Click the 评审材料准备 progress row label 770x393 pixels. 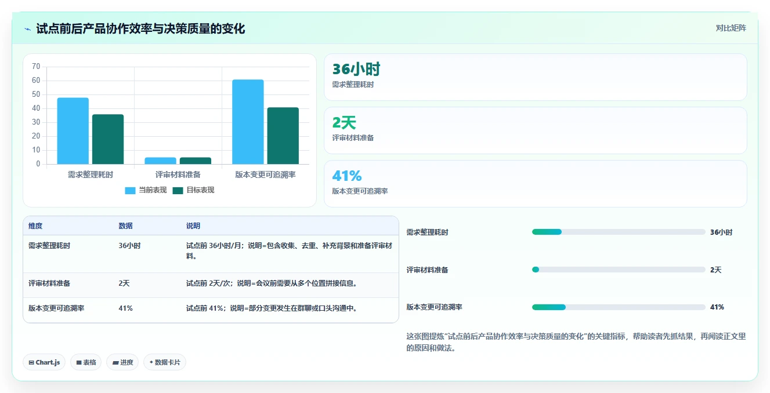click(x=427, y=270)
